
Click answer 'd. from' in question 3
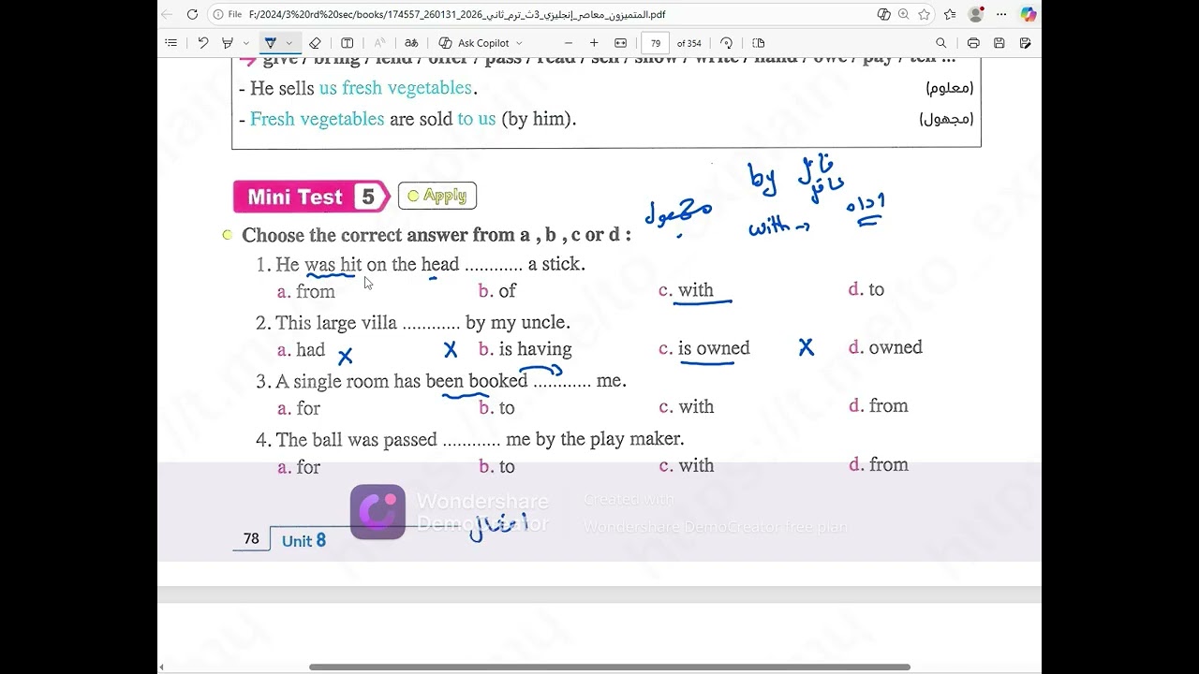[878, 406]
